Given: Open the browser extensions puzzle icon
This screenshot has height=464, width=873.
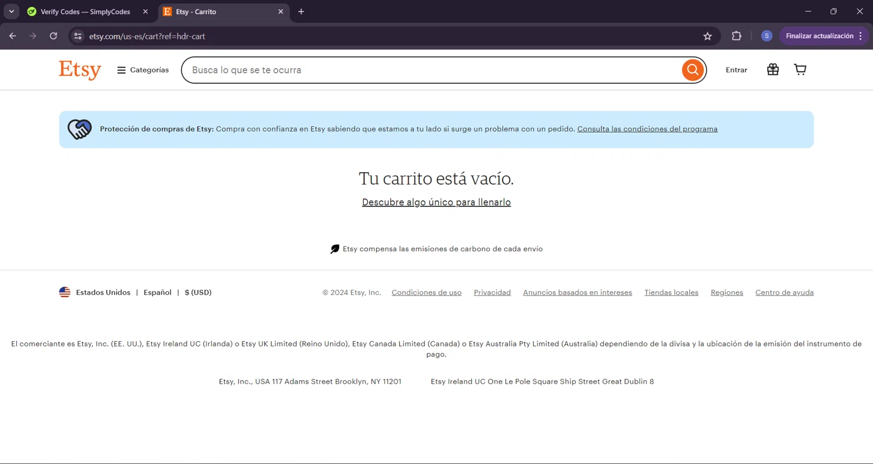Looking at the screenshot, I should coord(737,36).
